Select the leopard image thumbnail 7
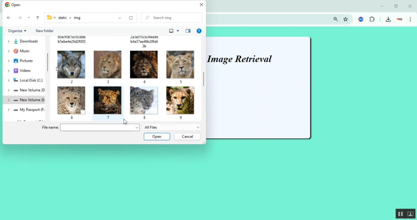Screen dimensions: 417x220 click(x=108, y=100)
